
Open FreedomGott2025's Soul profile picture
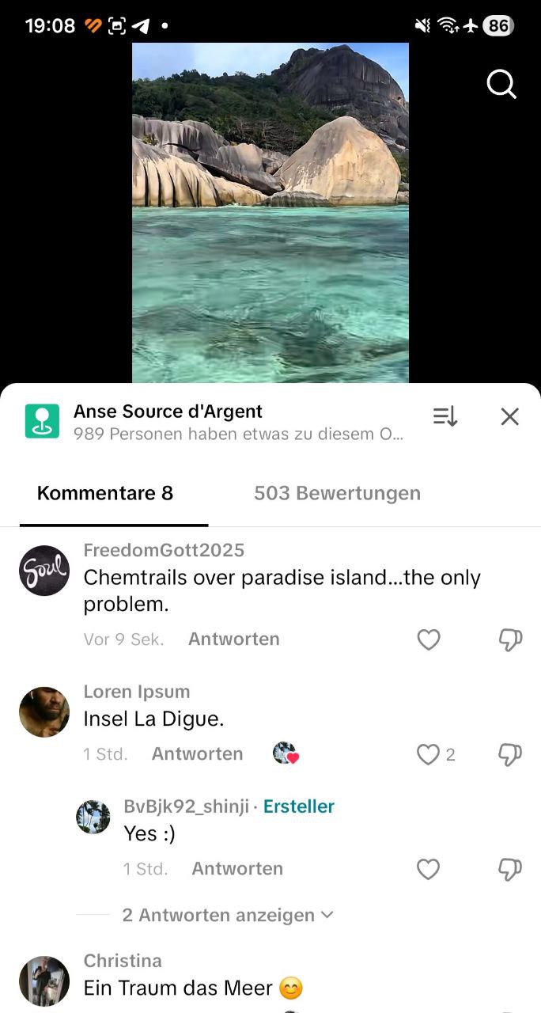click(x=44, y=571)
